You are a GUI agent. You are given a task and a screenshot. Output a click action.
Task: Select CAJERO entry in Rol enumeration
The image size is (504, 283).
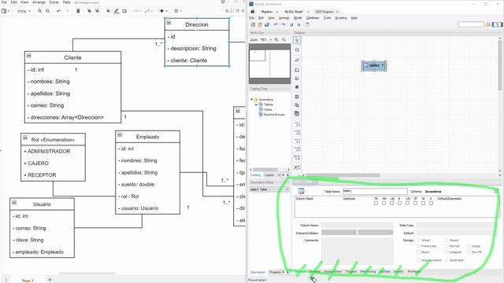coord(53,163)
